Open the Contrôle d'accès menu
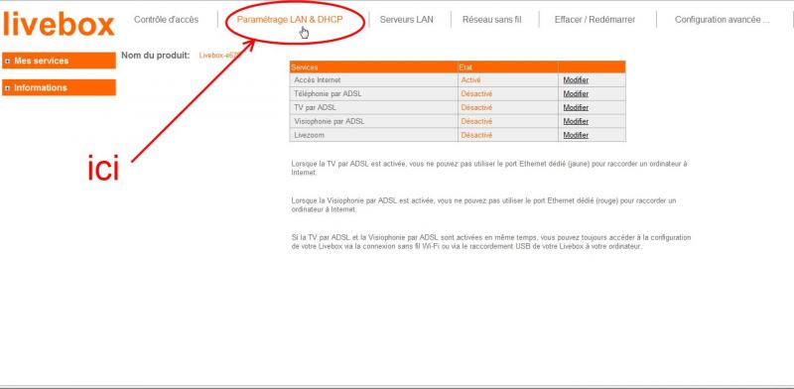794x389 pixels. [x=166, y=20]
